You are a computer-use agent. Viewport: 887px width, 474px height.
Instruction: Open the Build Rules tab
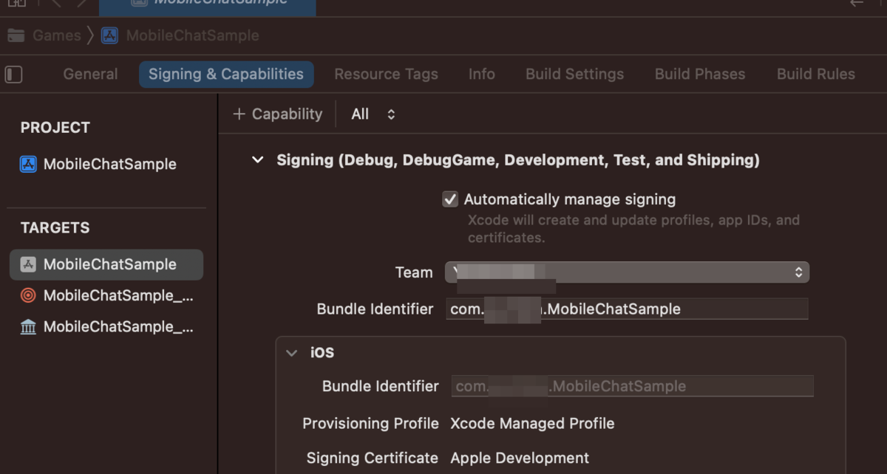pos(816,75)
